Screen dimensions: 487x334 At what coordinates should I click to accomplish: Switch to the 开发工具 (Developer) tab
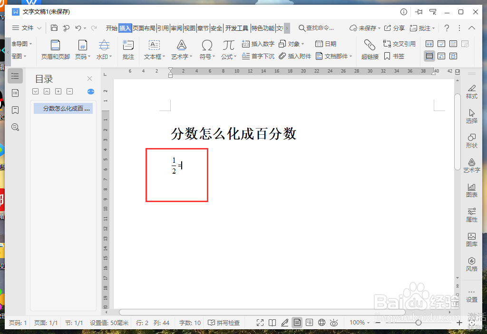tap(237, 28)
